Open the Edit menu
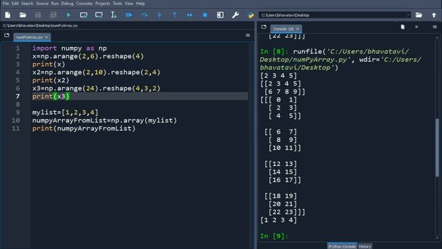The image size is (442, 249). [x=15, y=3]
